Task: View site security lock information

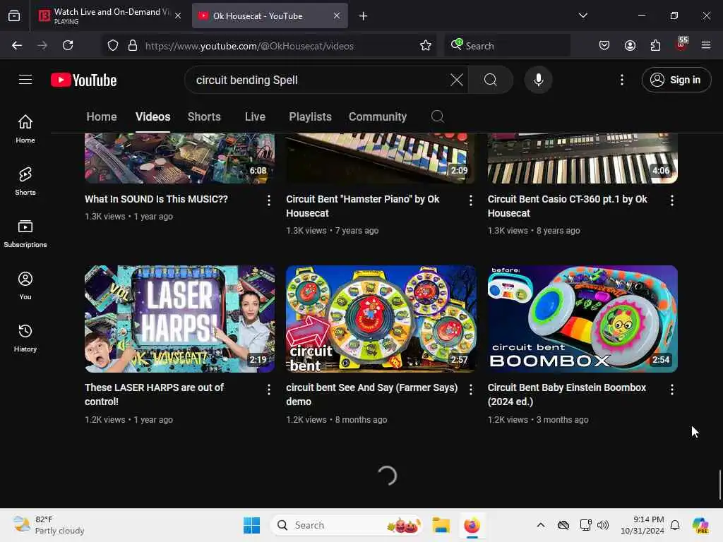Action: click(133, 45)
